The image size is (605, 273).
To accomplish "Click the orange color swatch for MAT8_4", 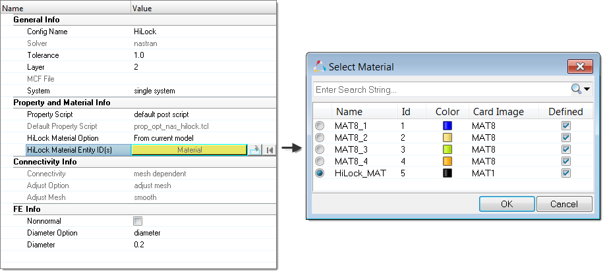I will click(x=448, y=161).
